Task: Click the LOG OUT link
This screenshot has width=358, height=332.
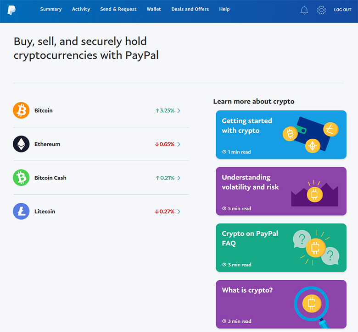Action: coord(342,10)
